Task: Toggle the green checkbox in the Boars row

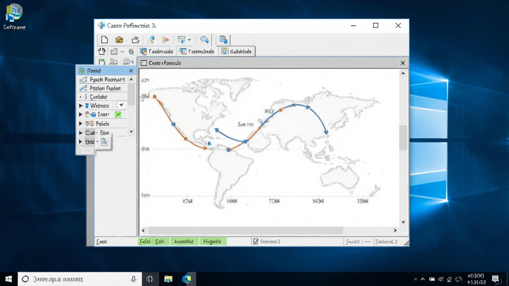Action: pyautogui.click(x=118, y=115)
